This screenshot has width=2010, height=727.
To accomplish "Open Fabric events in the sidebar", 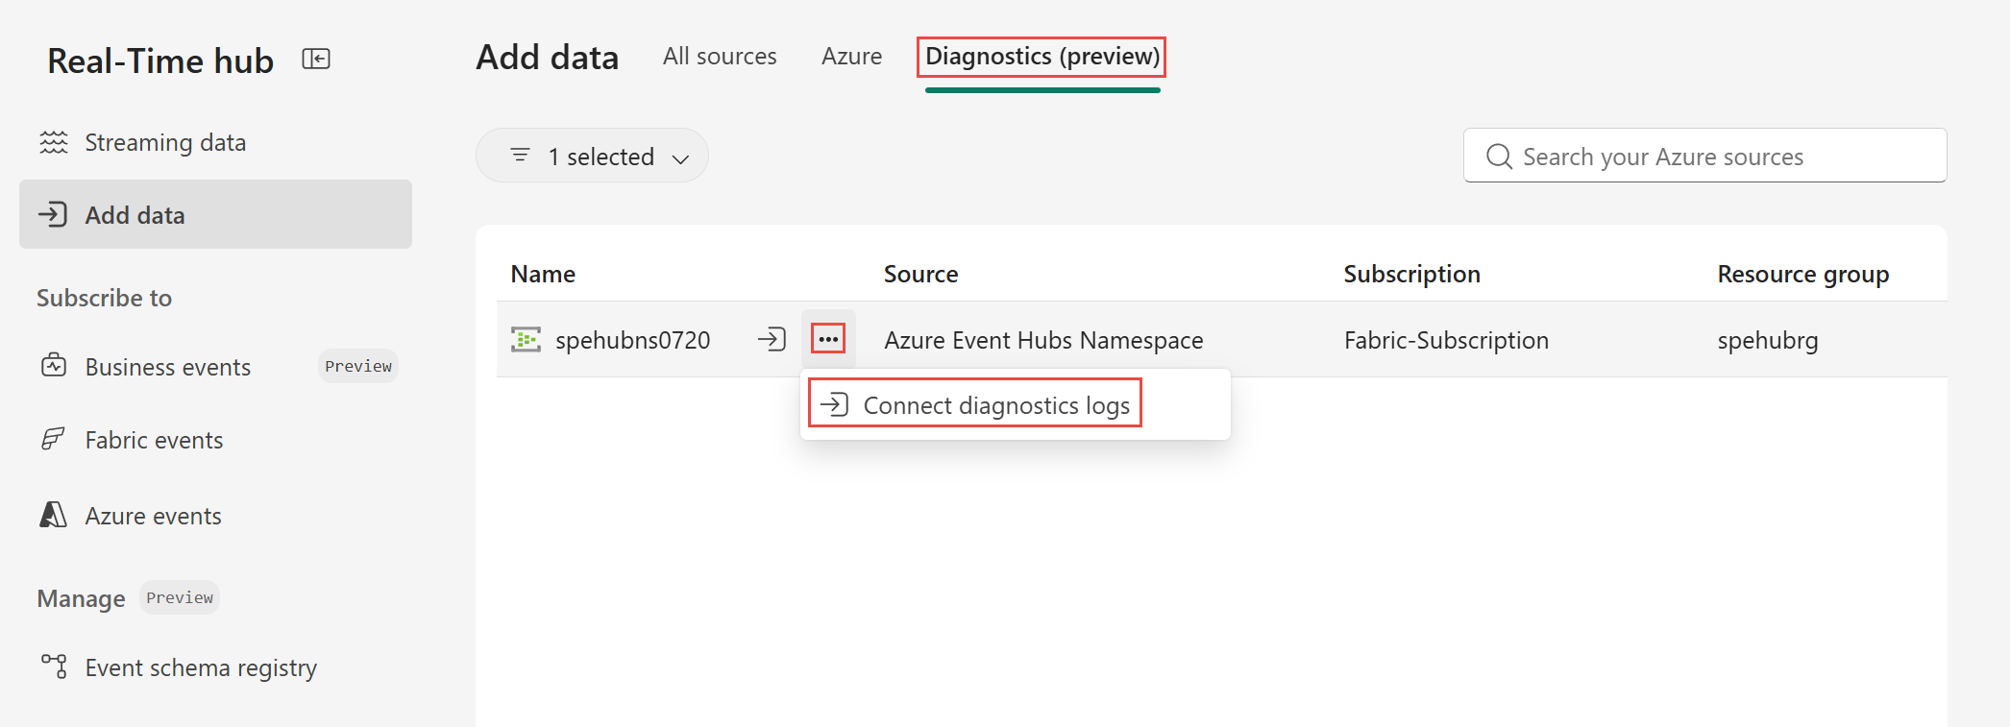I will pyautogui.click(x=215, y=440).
